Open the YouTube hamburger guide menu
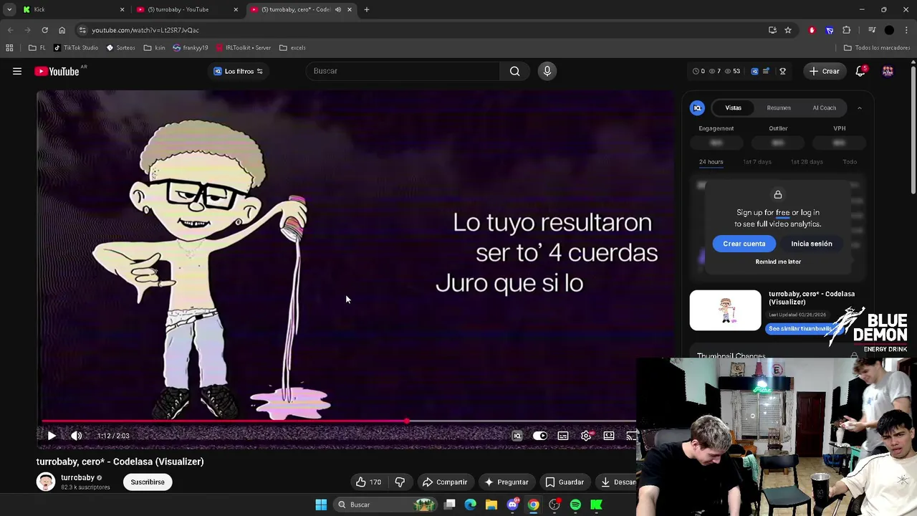The height and width of the screenshot is (516, 917). (x=17, y=71)
